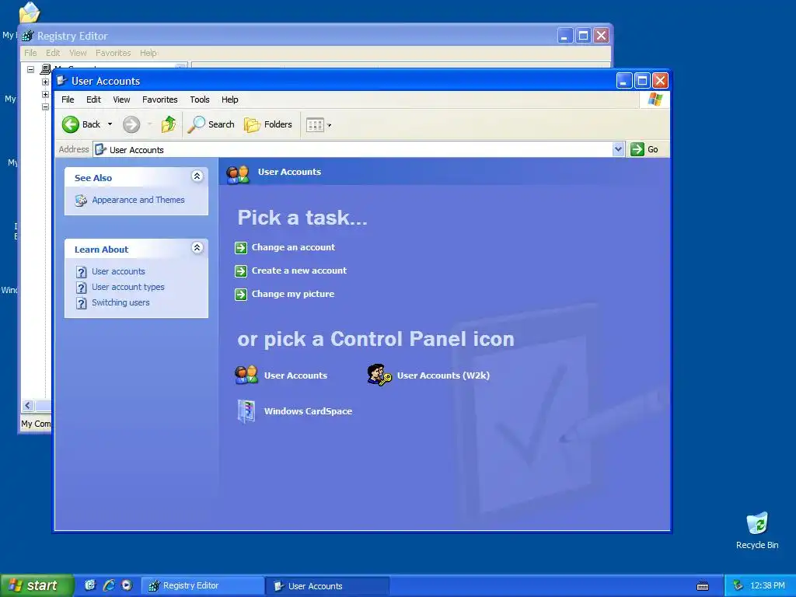Viewport: 796px width, 597px height.
Task: Select Create a new account task
Action: pyautogui.click(x=299, y=271)
